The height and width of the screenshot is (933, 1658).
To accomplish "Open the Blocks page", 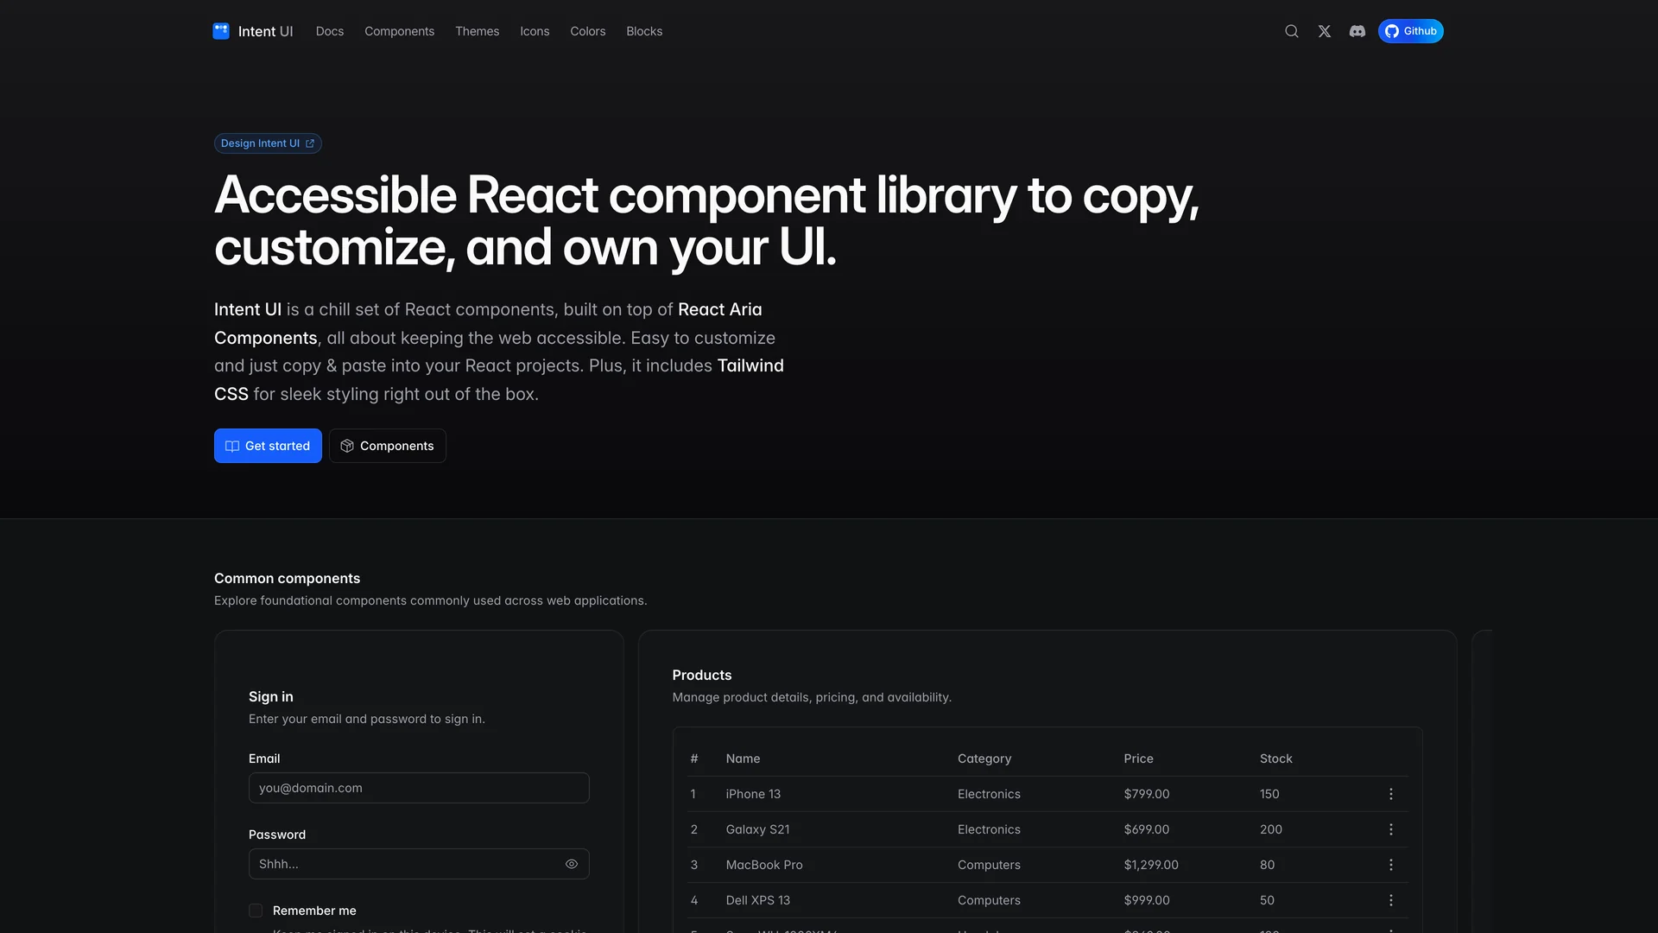I will click(644, 31).
